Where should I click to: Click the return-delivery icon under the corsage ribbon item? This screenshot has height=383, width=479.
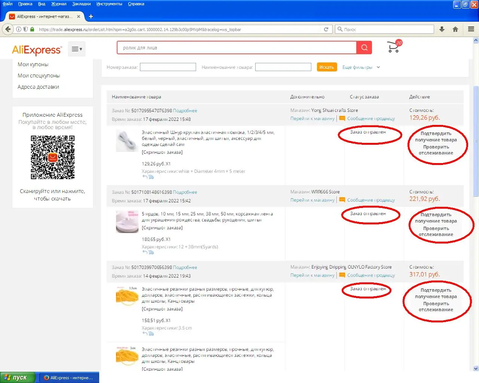[x=148, y=252]
